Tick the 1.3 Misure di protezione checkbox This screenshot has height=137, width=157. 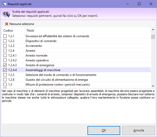point(5,85)
